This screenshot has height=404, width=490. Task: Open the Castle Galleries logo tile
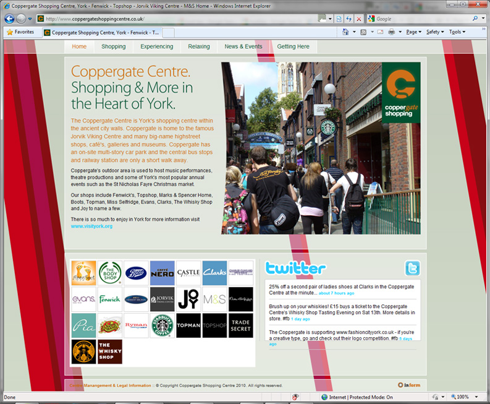pos(188,273)
